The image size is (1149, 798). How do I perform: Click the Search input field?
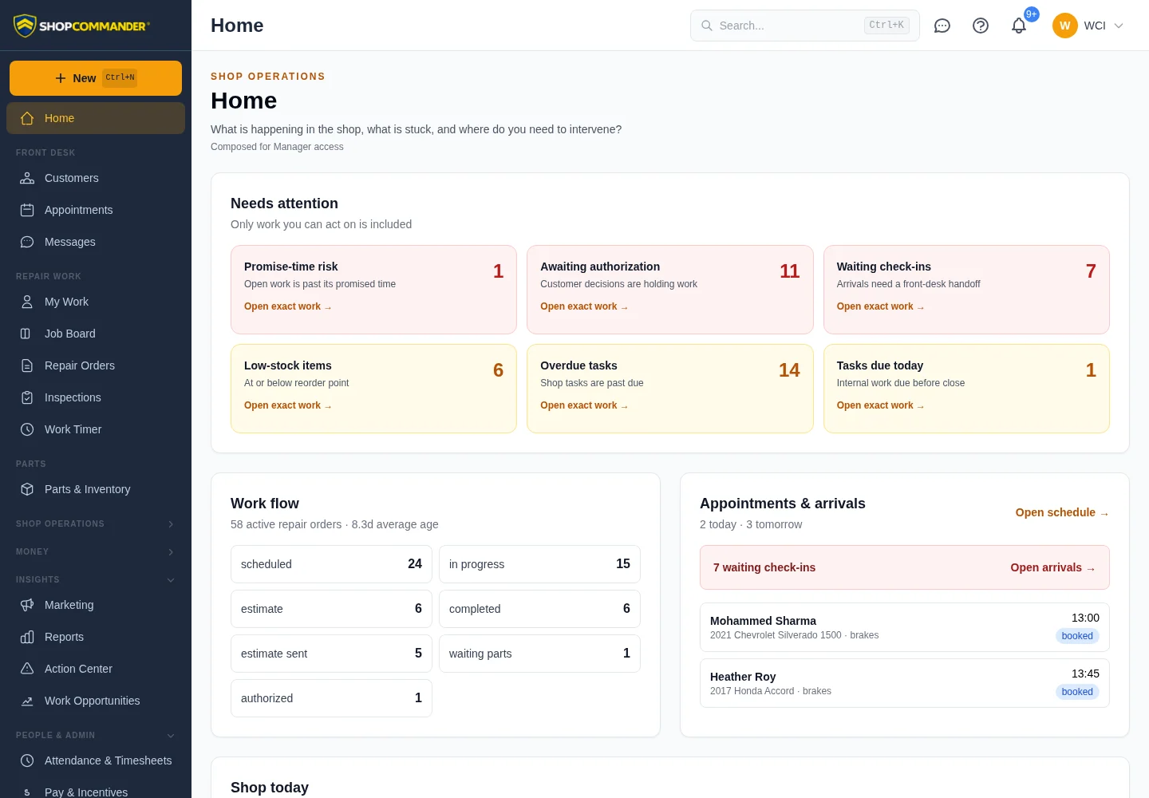coord(805,26)
